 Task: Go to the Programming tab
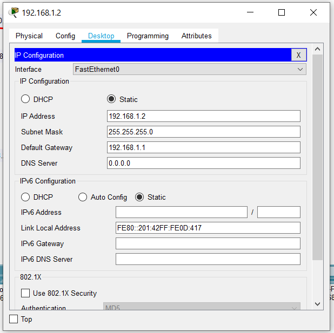coord(148,36)
